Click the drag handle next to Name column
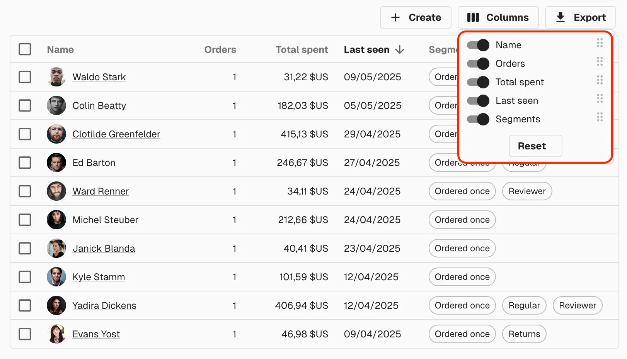 [x=600, y=43]
